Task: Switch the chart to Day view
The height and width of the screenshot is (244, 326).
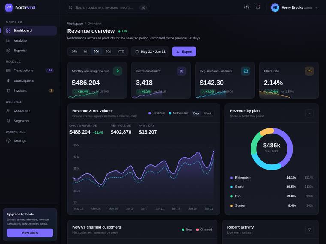Action: click(196, 113)
